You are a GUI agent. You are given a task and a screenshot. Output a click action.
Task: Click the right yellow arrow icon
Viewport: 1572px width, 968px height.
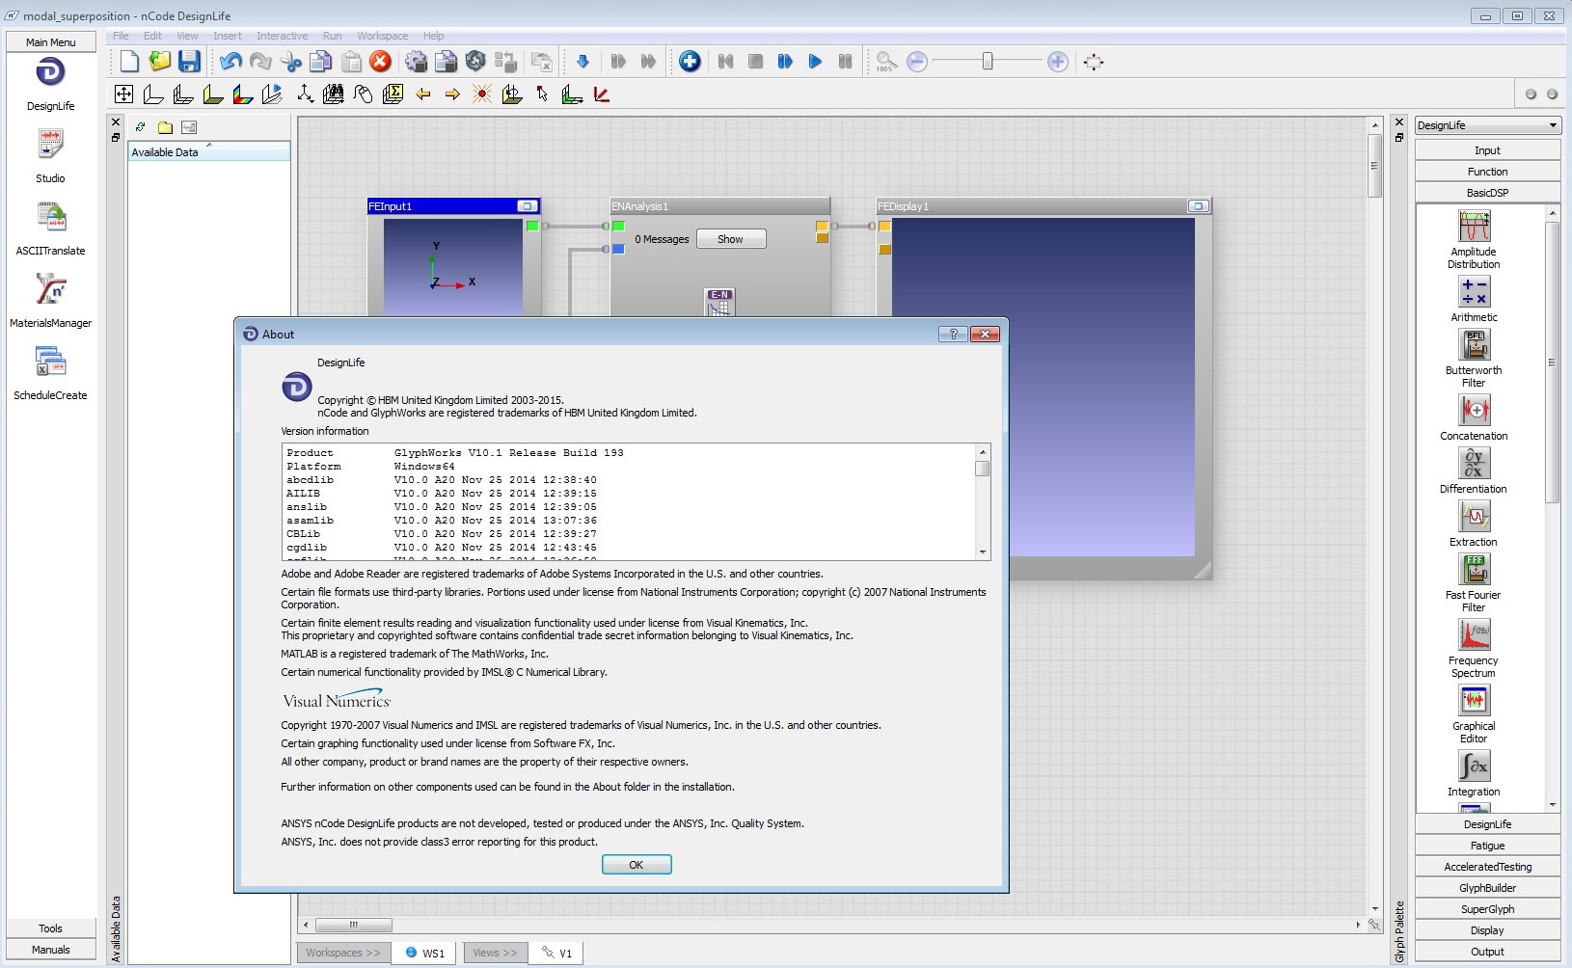(x=452, y=94)
